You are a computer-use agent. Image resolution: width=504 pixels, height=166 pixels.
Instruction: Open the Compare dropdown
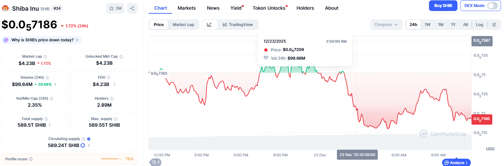(386, 25)
